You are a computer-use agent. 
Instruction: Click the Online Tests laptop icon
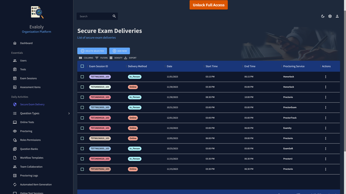tap(15, 122)
